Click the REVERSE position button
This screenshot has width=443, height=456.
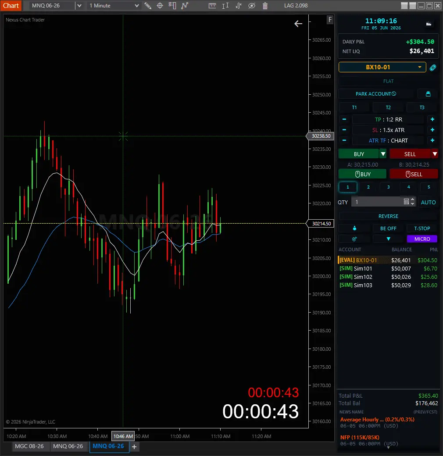(x=388, y=216)
